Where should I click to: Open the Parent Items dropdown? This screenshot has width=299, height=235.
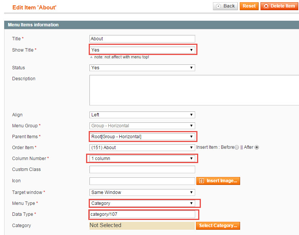[x=142, y=137]
